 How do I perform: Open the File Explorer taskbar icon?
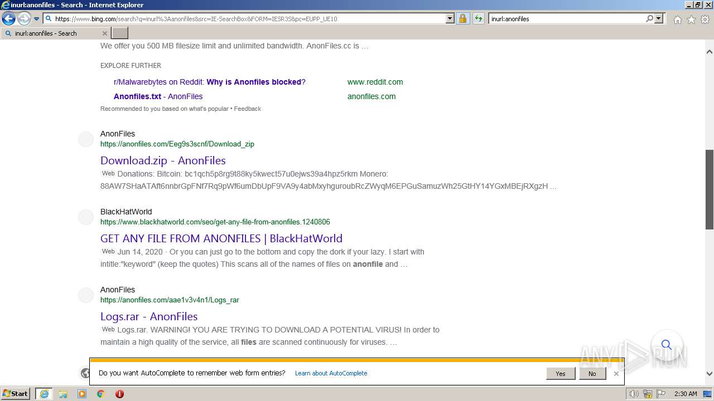(x=63, y=394)
